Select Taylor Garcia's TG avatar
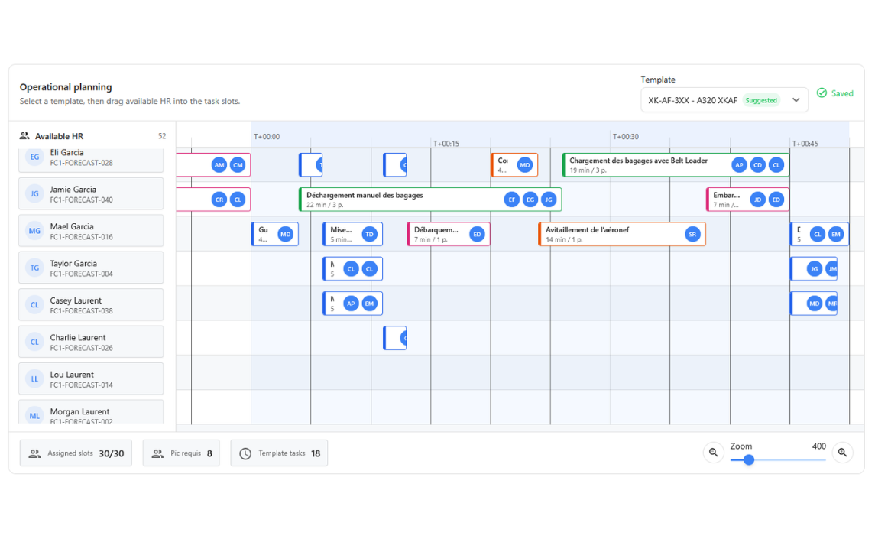 [x=34, y=268]
